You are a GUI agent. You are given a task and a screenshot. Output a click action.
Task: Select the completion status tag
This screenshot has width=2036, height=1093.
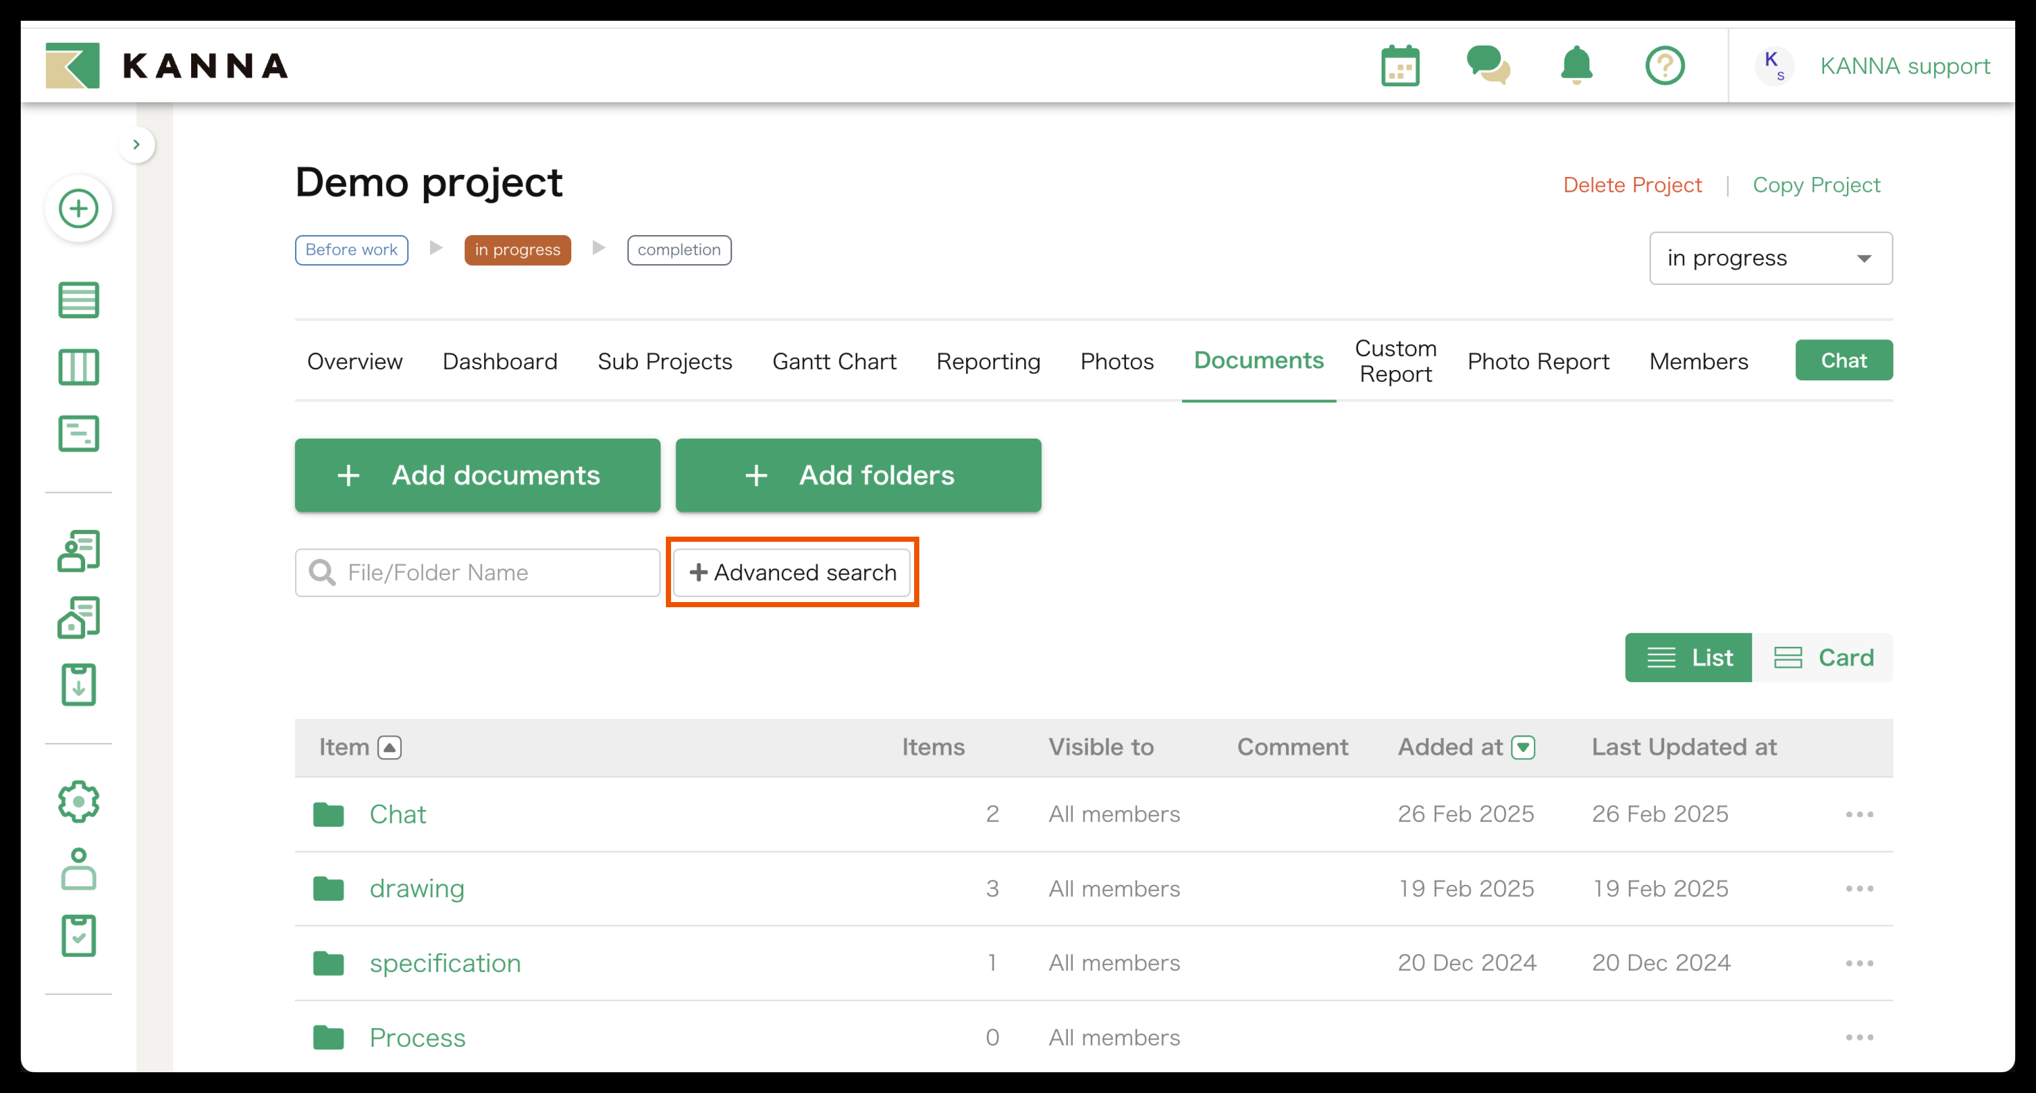[679, 250]
